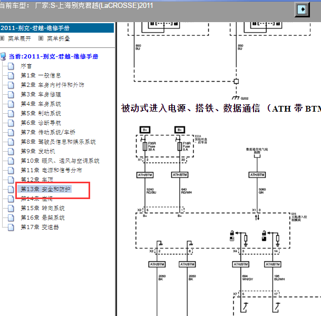Click the 5240 RD/BU wire label
Image resolution: width=321 pixels, height=316 pixels.
pyautogui.click(x=151, y=191)
